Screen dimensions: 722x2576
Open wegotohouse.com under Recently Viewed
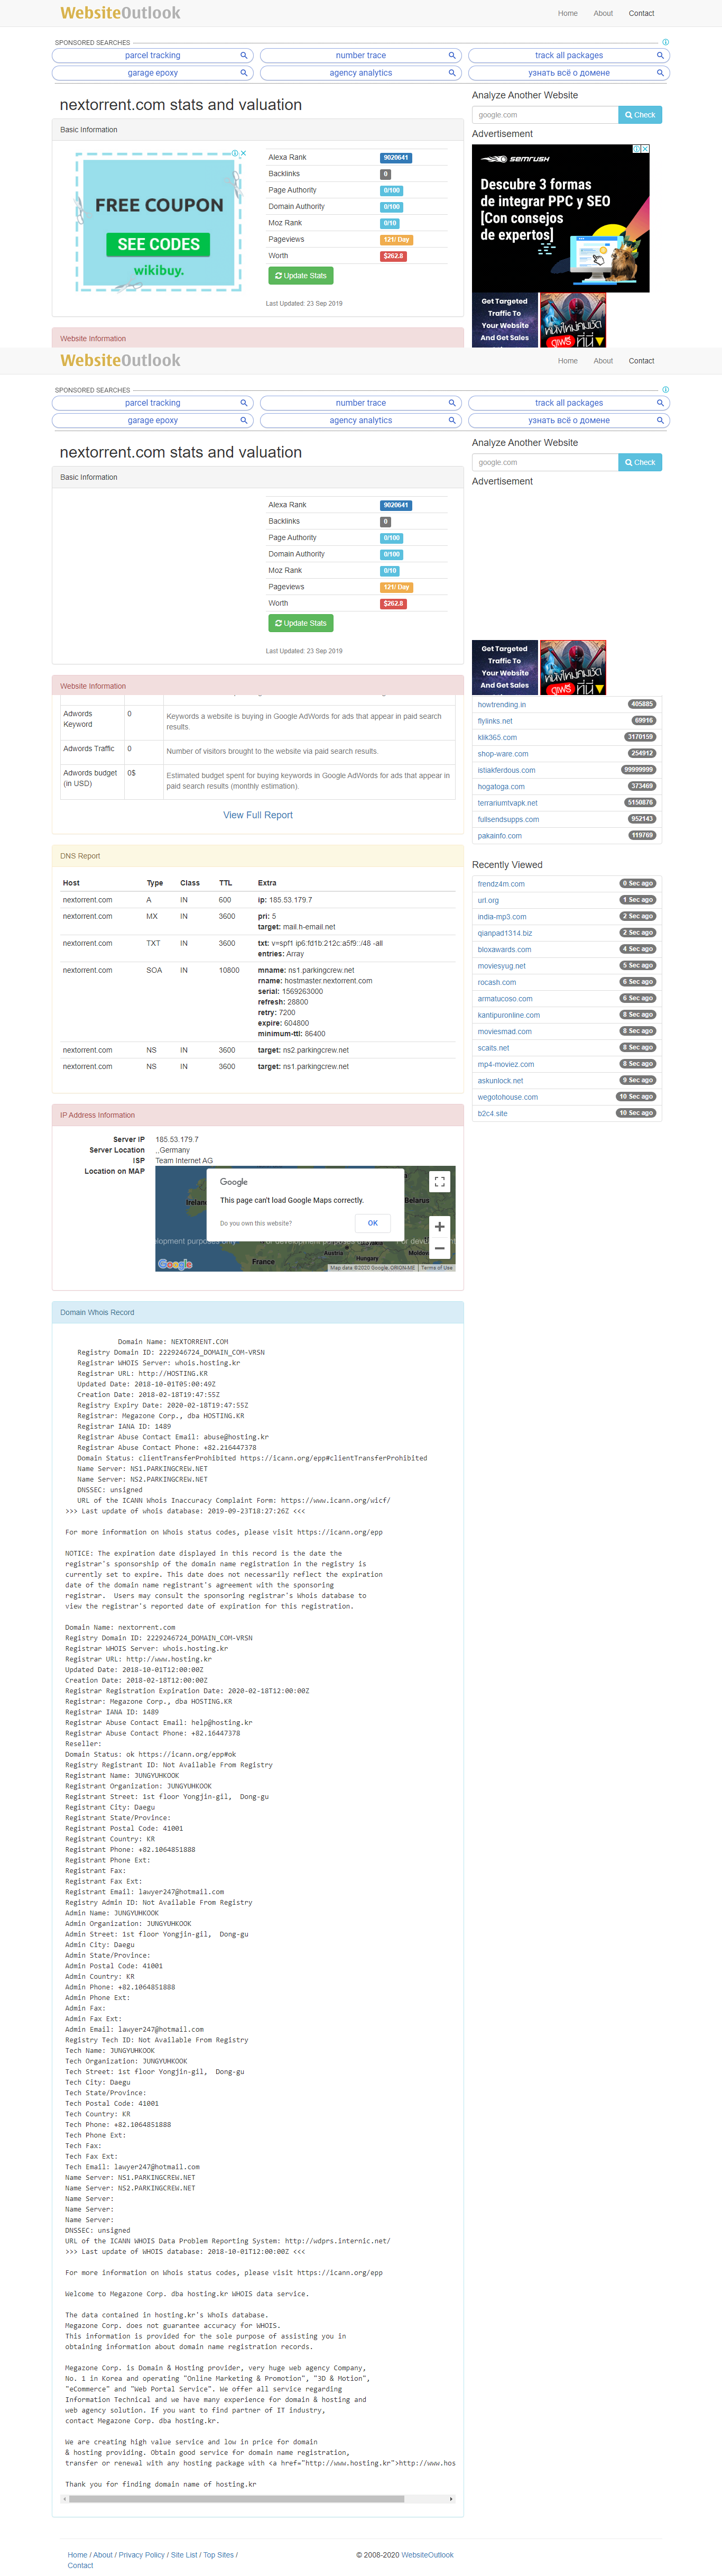(507, 1097)
